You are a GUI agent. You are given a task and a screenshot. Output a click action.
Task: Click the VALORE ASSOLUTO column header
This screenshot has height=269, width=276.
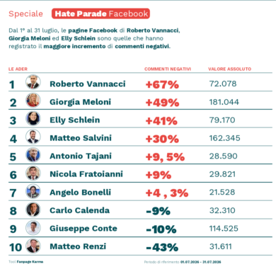pos(229,69)
